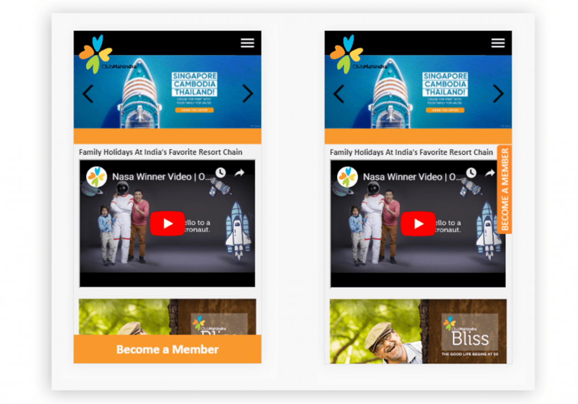Viewport: 578px width, 404px height.
Task: Click channel avatar on right mockup video
Action: (347, 177)
